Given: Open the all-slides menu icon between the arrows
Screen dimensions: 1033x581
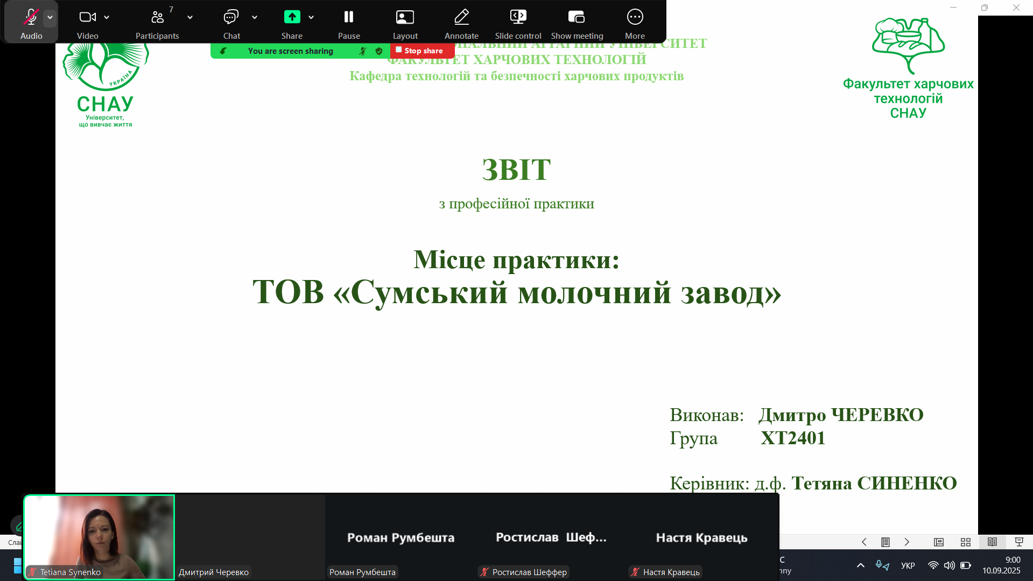Looking at the screenshot, I should click(886, 542).
